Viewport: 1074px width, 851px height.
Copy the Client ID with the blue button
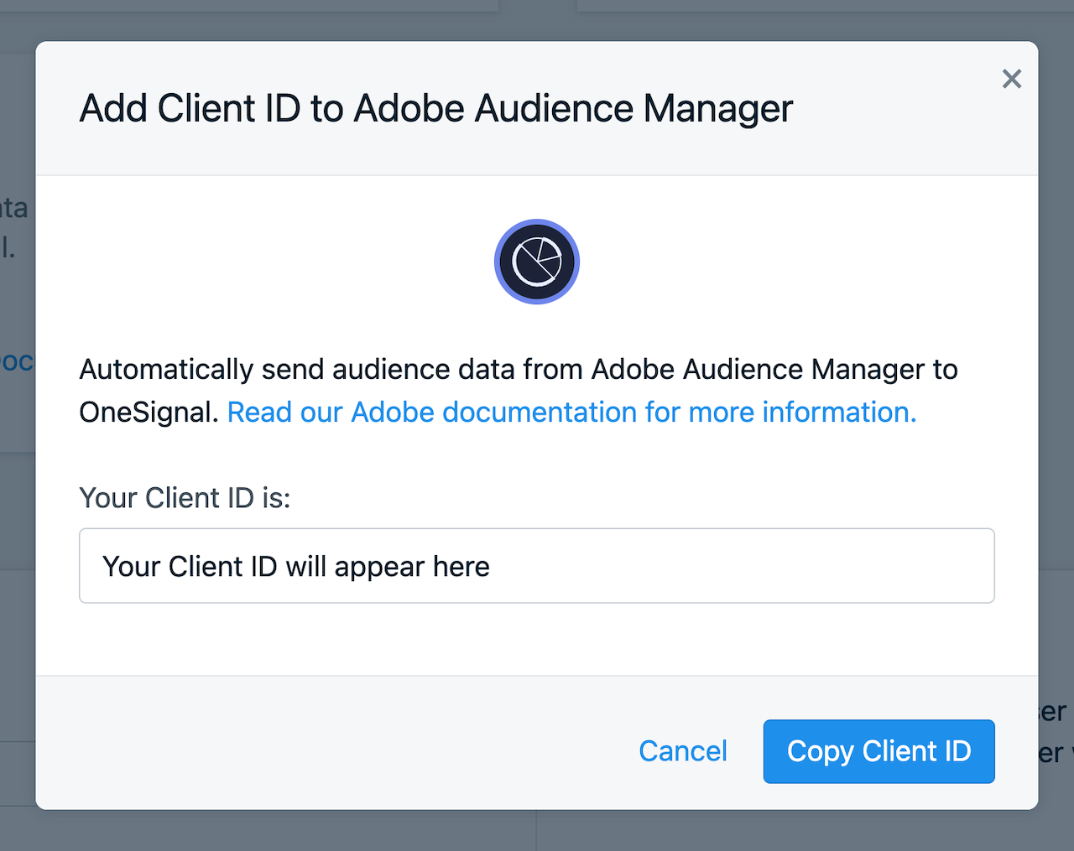(x=878, y=751)
